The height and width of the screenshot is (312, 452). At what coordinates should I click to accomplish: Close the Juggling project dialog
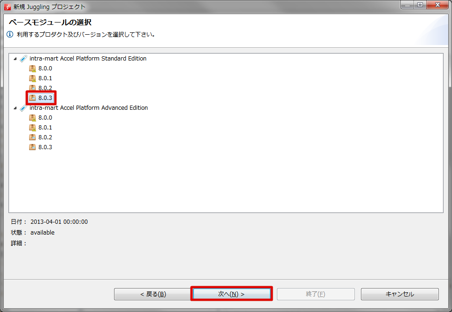tap(437, 5)
